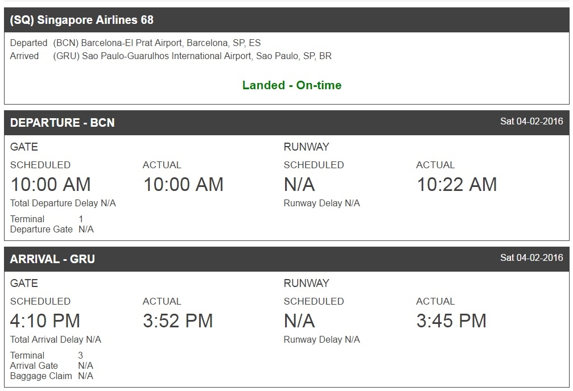Click the departure date Sat 04-02-2016
The width and height of the screenshot is (573, 391).
pos(531,121)
